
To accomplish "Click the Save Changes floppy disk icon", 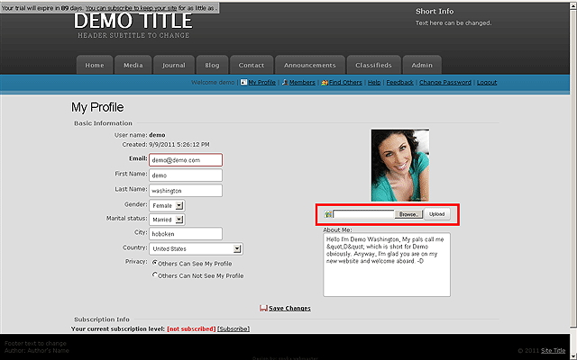I will pyautogui.click(x=262, y=308).
